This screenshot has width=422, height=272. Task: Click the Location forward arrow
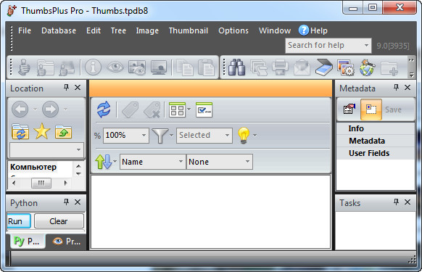click(50, 110)
